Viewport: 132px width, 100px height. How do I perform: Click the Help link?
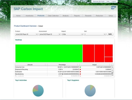[x=108, y=1]
